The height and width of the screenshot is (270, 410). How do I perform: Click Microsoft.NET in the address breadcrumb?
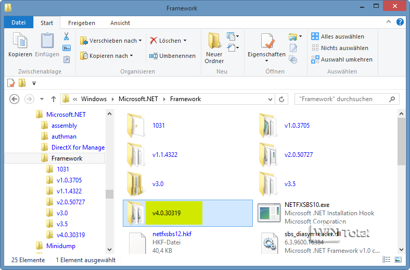138,99
